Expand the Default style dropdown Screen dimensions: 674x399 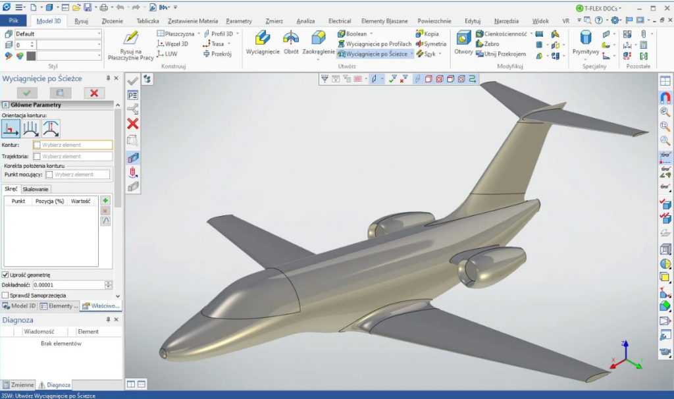99,34
